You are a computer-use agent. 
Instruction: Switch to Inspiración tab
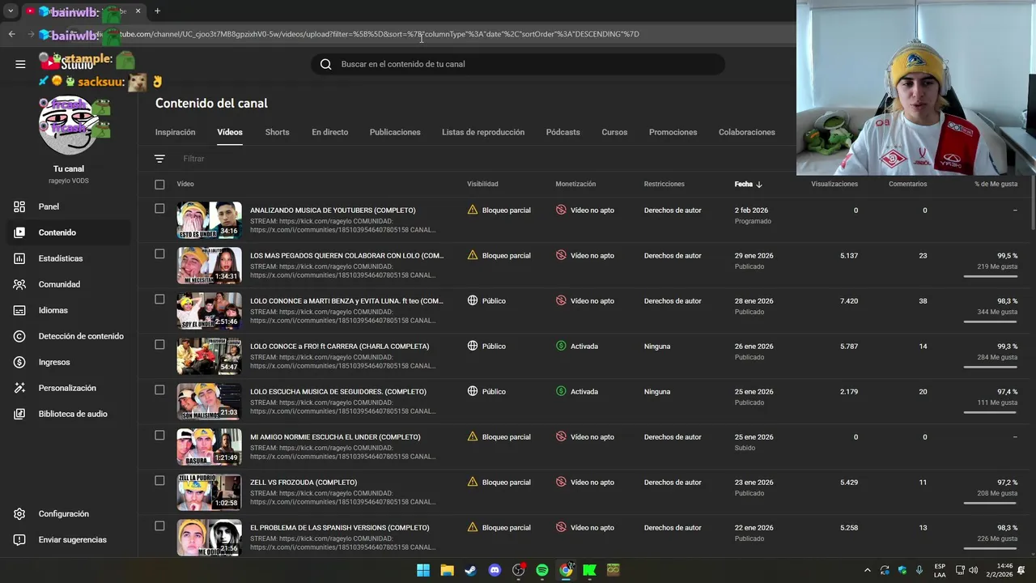[176, 132]
